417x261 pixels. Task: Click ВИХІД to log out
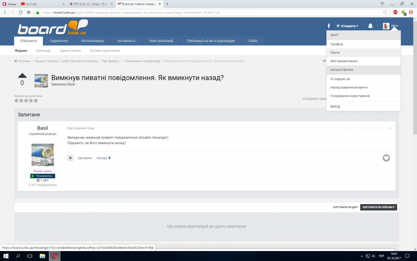[335, 106]
